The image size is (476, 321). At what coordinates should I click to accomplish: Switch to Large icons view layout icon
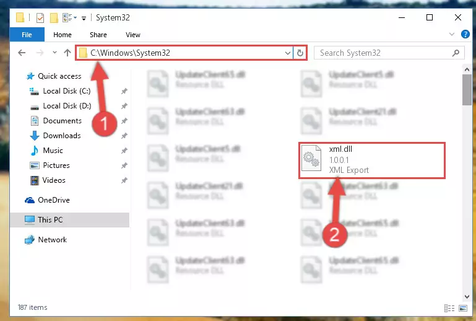(x=463, y=308)
